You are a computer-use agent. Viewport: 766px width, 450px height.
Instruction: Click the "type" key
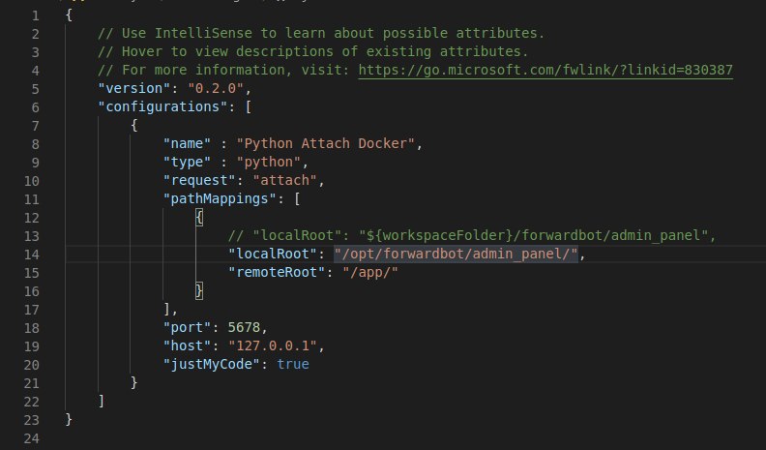(x=188, y=163)
